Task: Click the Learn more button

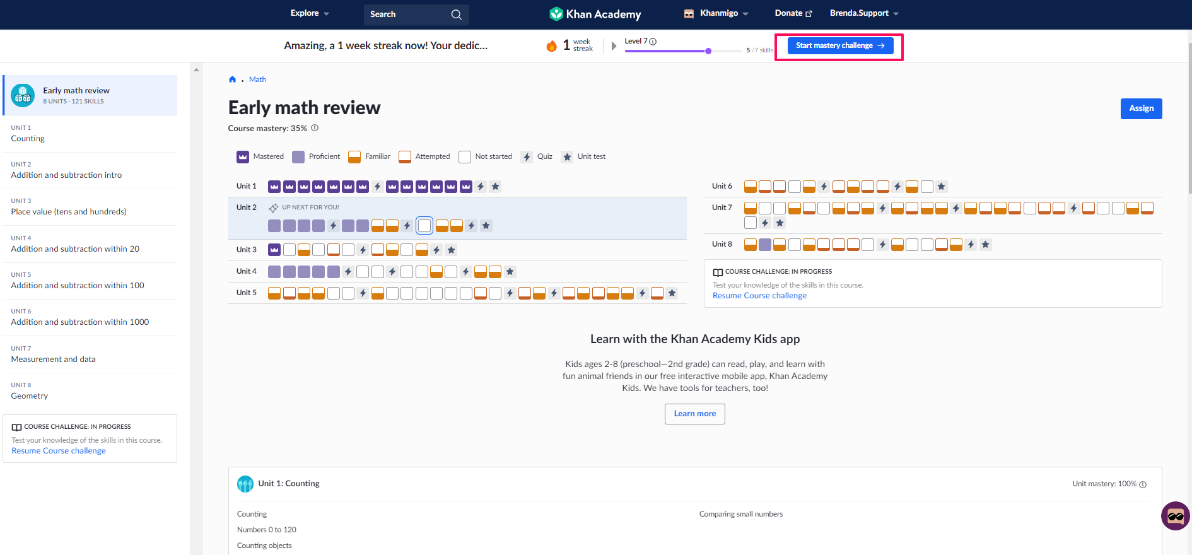Action: pyautogui.click(x=694, y=414)
